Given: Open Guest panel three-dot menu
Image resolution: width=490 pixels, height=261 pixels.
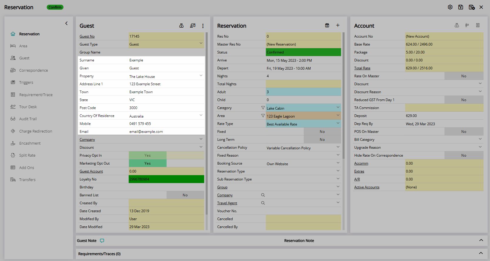Looking at the screenshot, I should [203, 26].
